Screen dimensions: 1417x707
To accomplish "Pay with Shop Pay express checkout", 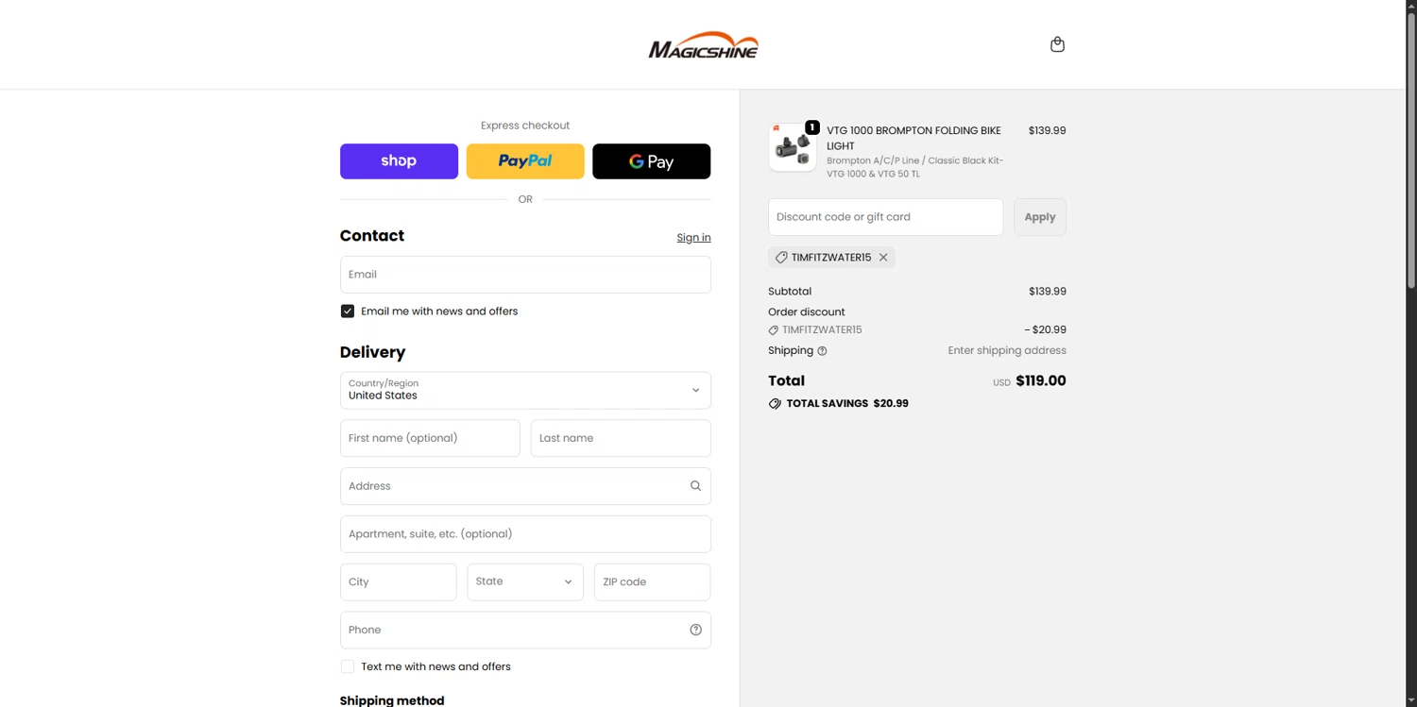I will coord(399,161).
